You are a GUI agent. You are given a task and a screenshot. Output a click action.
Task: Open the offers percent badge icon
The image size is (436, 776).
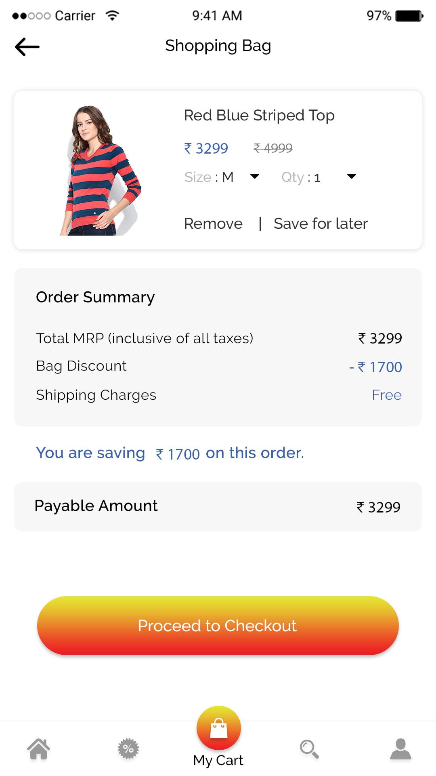[128, 749]
